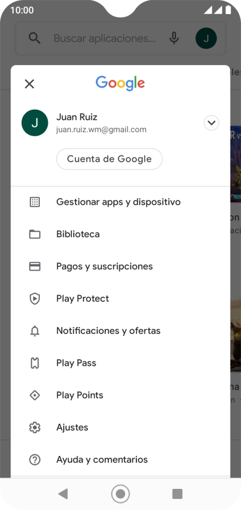Click the Ayuda y comentarios question icon
Image resolution: width=241 pixels, height=510 pixels.
pos(35,460)
